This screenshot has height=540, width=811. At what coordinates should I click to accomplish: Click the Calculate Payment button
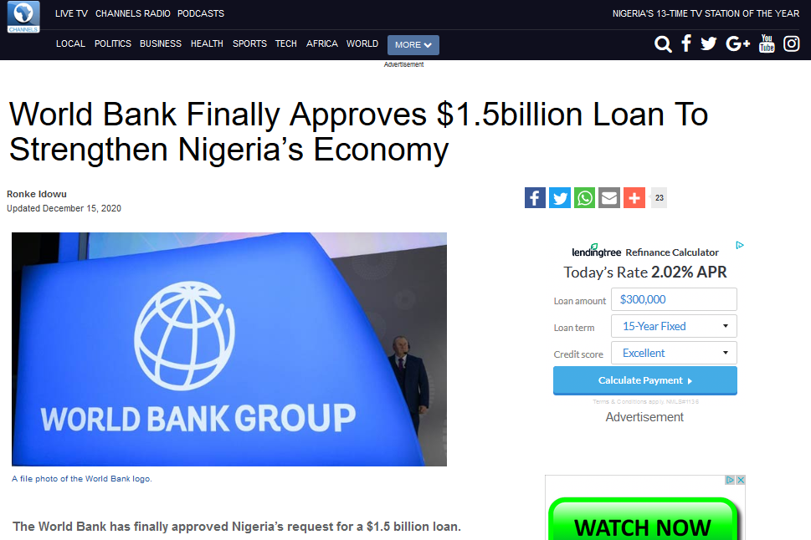(x=645, y=381)
